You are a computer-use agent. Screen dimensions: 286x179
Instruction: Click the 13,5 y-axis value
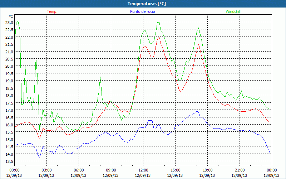point(10,161)
